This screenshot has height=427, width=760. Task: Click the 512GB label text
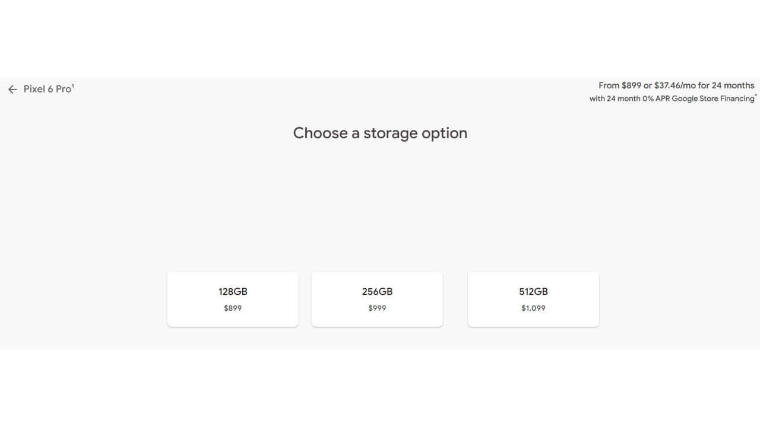(533, 292)
